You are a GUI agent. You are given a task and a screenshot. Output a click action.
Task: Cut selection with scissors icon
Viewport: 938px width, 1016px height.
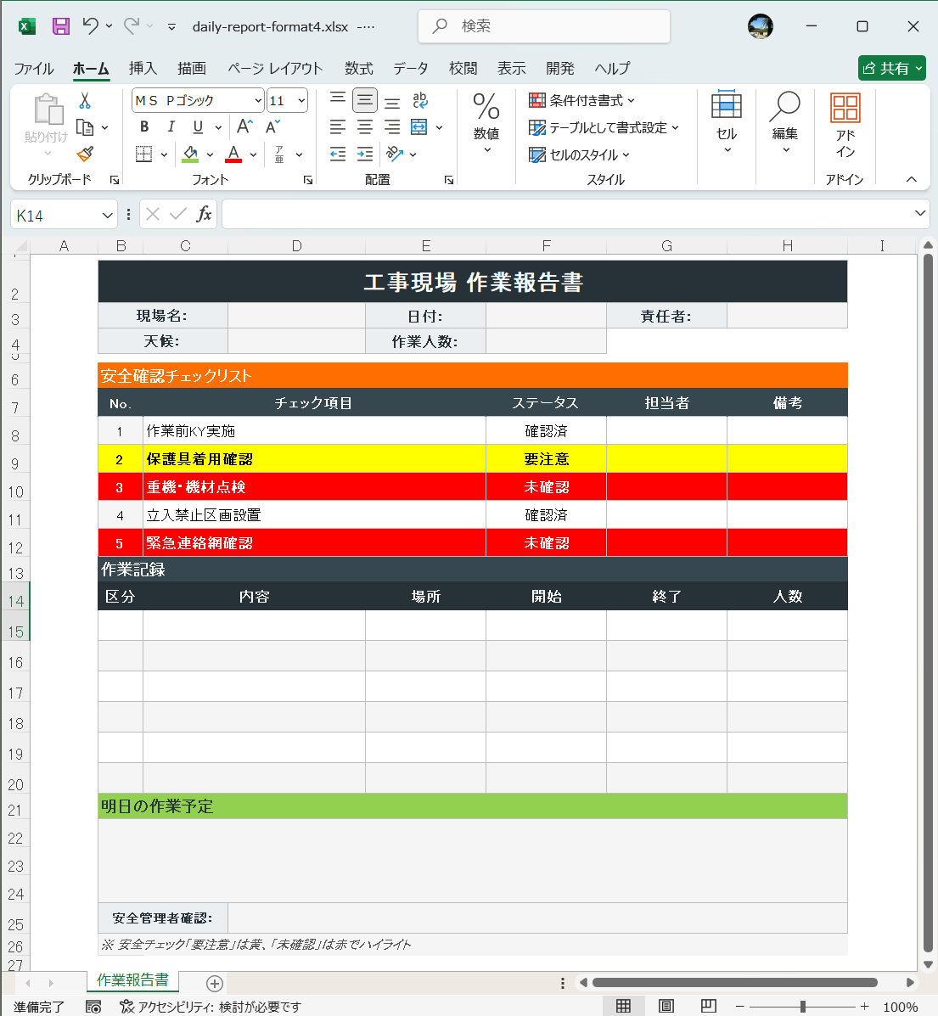[x=85, y=100]
